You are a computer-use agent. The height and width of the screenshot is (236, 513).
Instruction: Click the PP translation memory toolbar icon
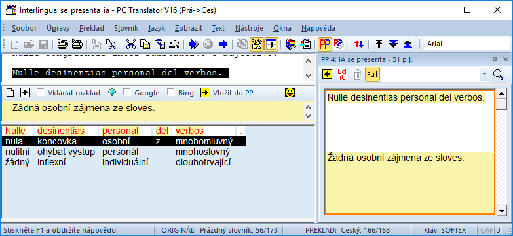[x=325, y=44]
